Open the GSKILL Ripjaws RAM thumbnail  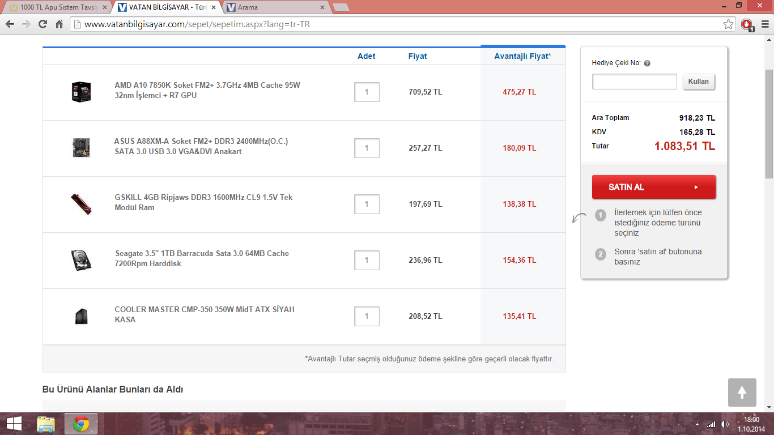[x=82, y=204]
